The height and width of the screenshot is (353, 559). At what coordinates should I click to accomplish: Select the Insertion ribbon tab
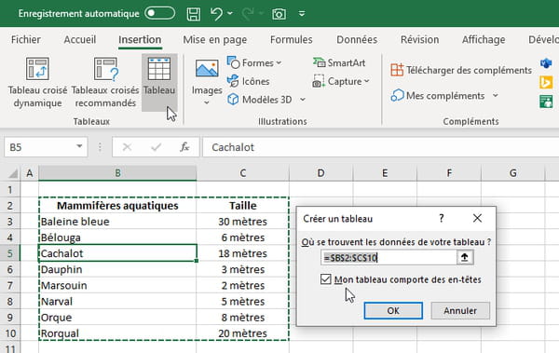140,39
